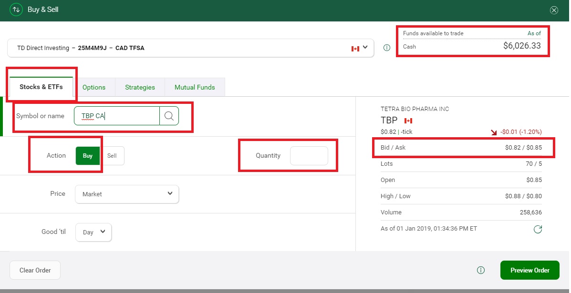Viewport: 571px width, 293px height.
Task: Open the Price type Market dropdown
Action: click(127, 194)
